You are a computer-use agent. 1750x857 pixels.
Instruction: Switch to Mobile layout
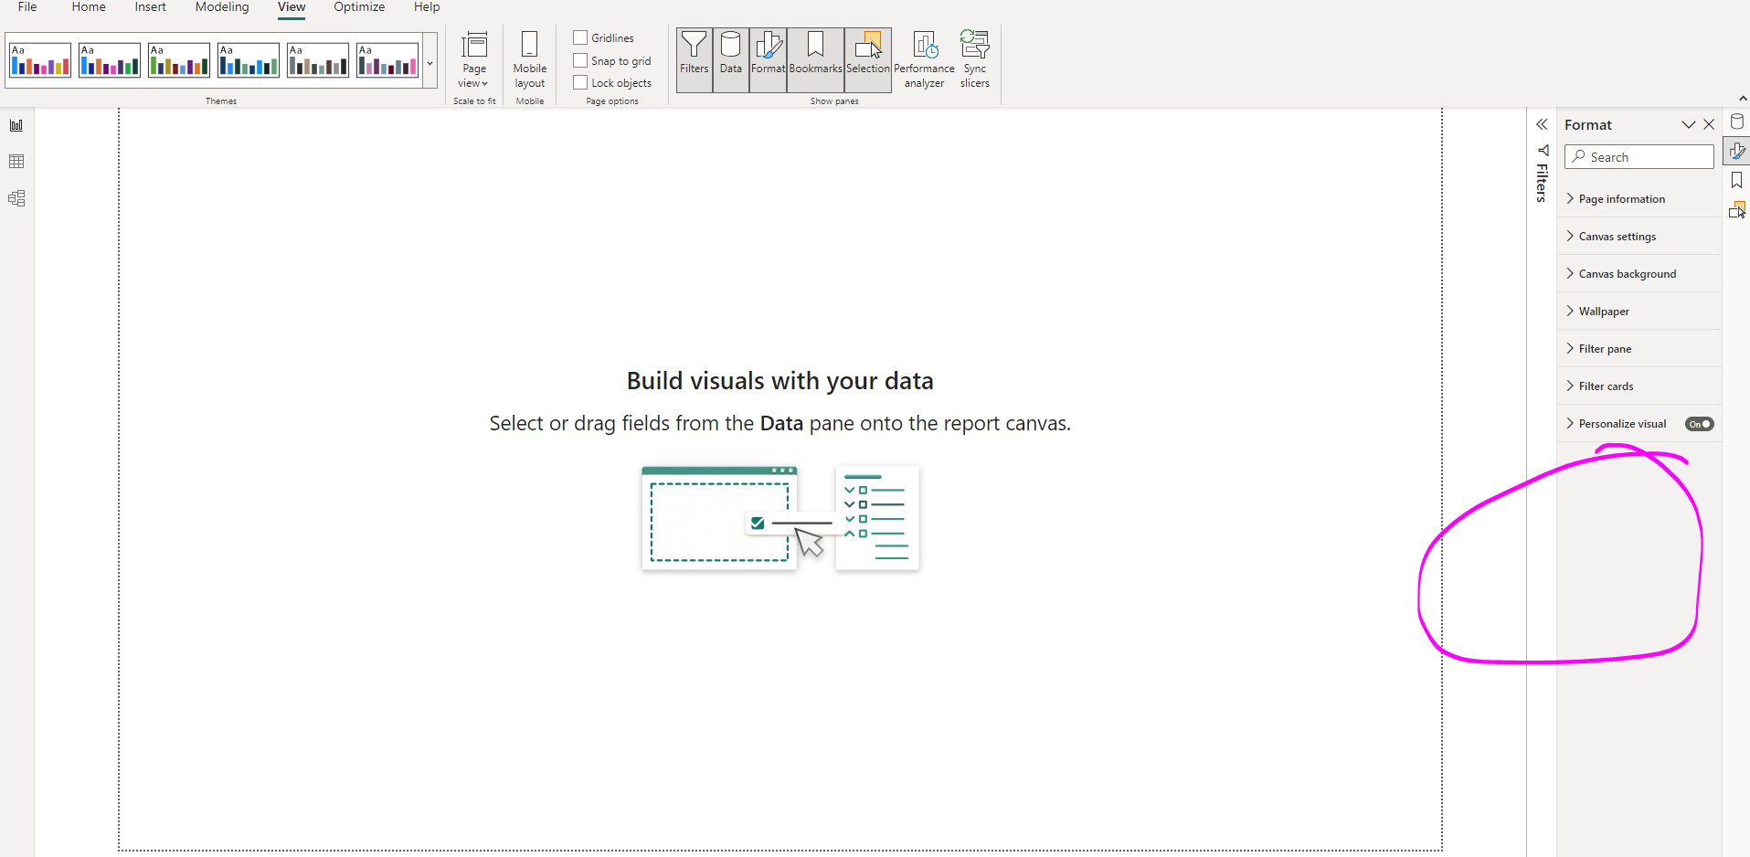(530, 59)
